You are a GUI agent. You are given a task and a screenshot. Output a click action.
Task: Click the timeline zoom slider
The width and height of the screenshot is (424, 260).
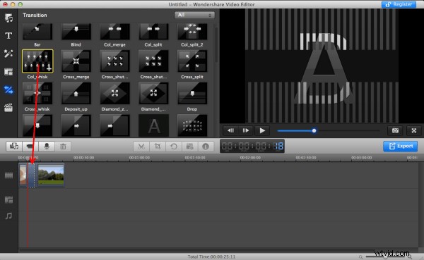(385, 256)
